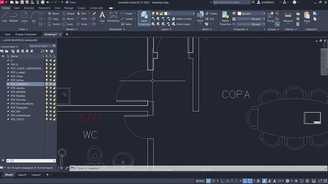
Task: Toggle lock on PDF_Prancha layer
Action: 54,100
